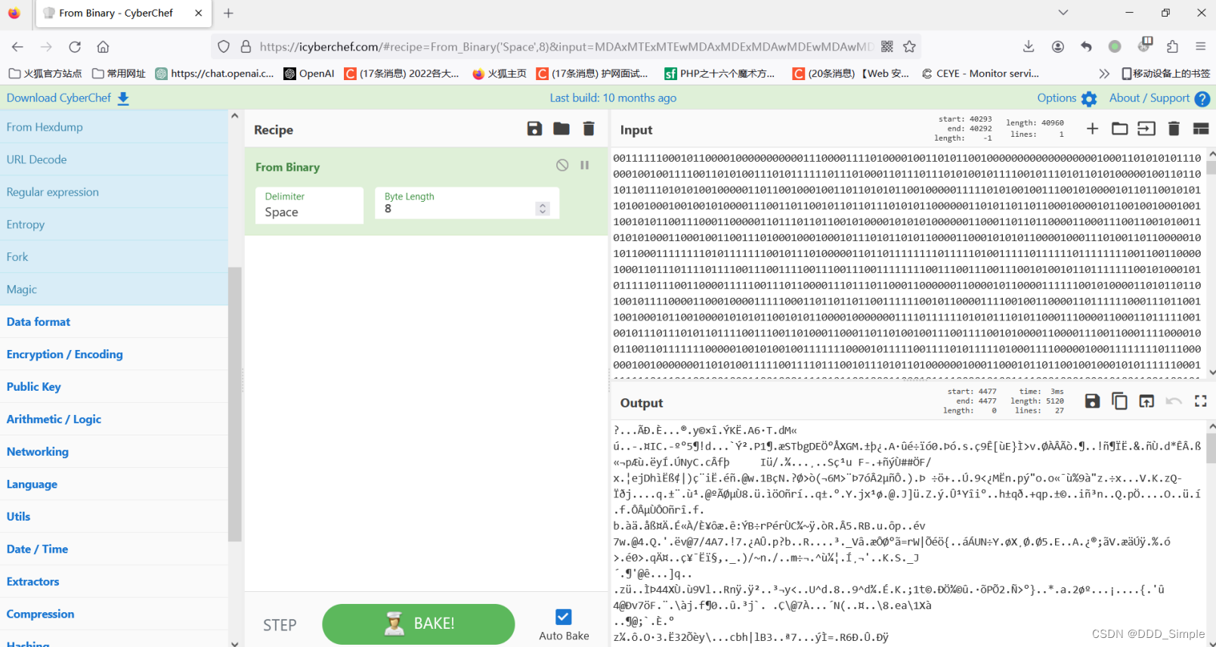Replace input with output
This screenshot has width=1216, height=647.
(x=1146, y=401)
